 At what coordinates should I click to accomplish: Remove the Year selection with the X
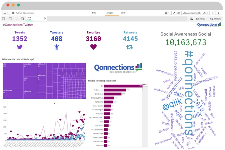[x=45, y=18]
